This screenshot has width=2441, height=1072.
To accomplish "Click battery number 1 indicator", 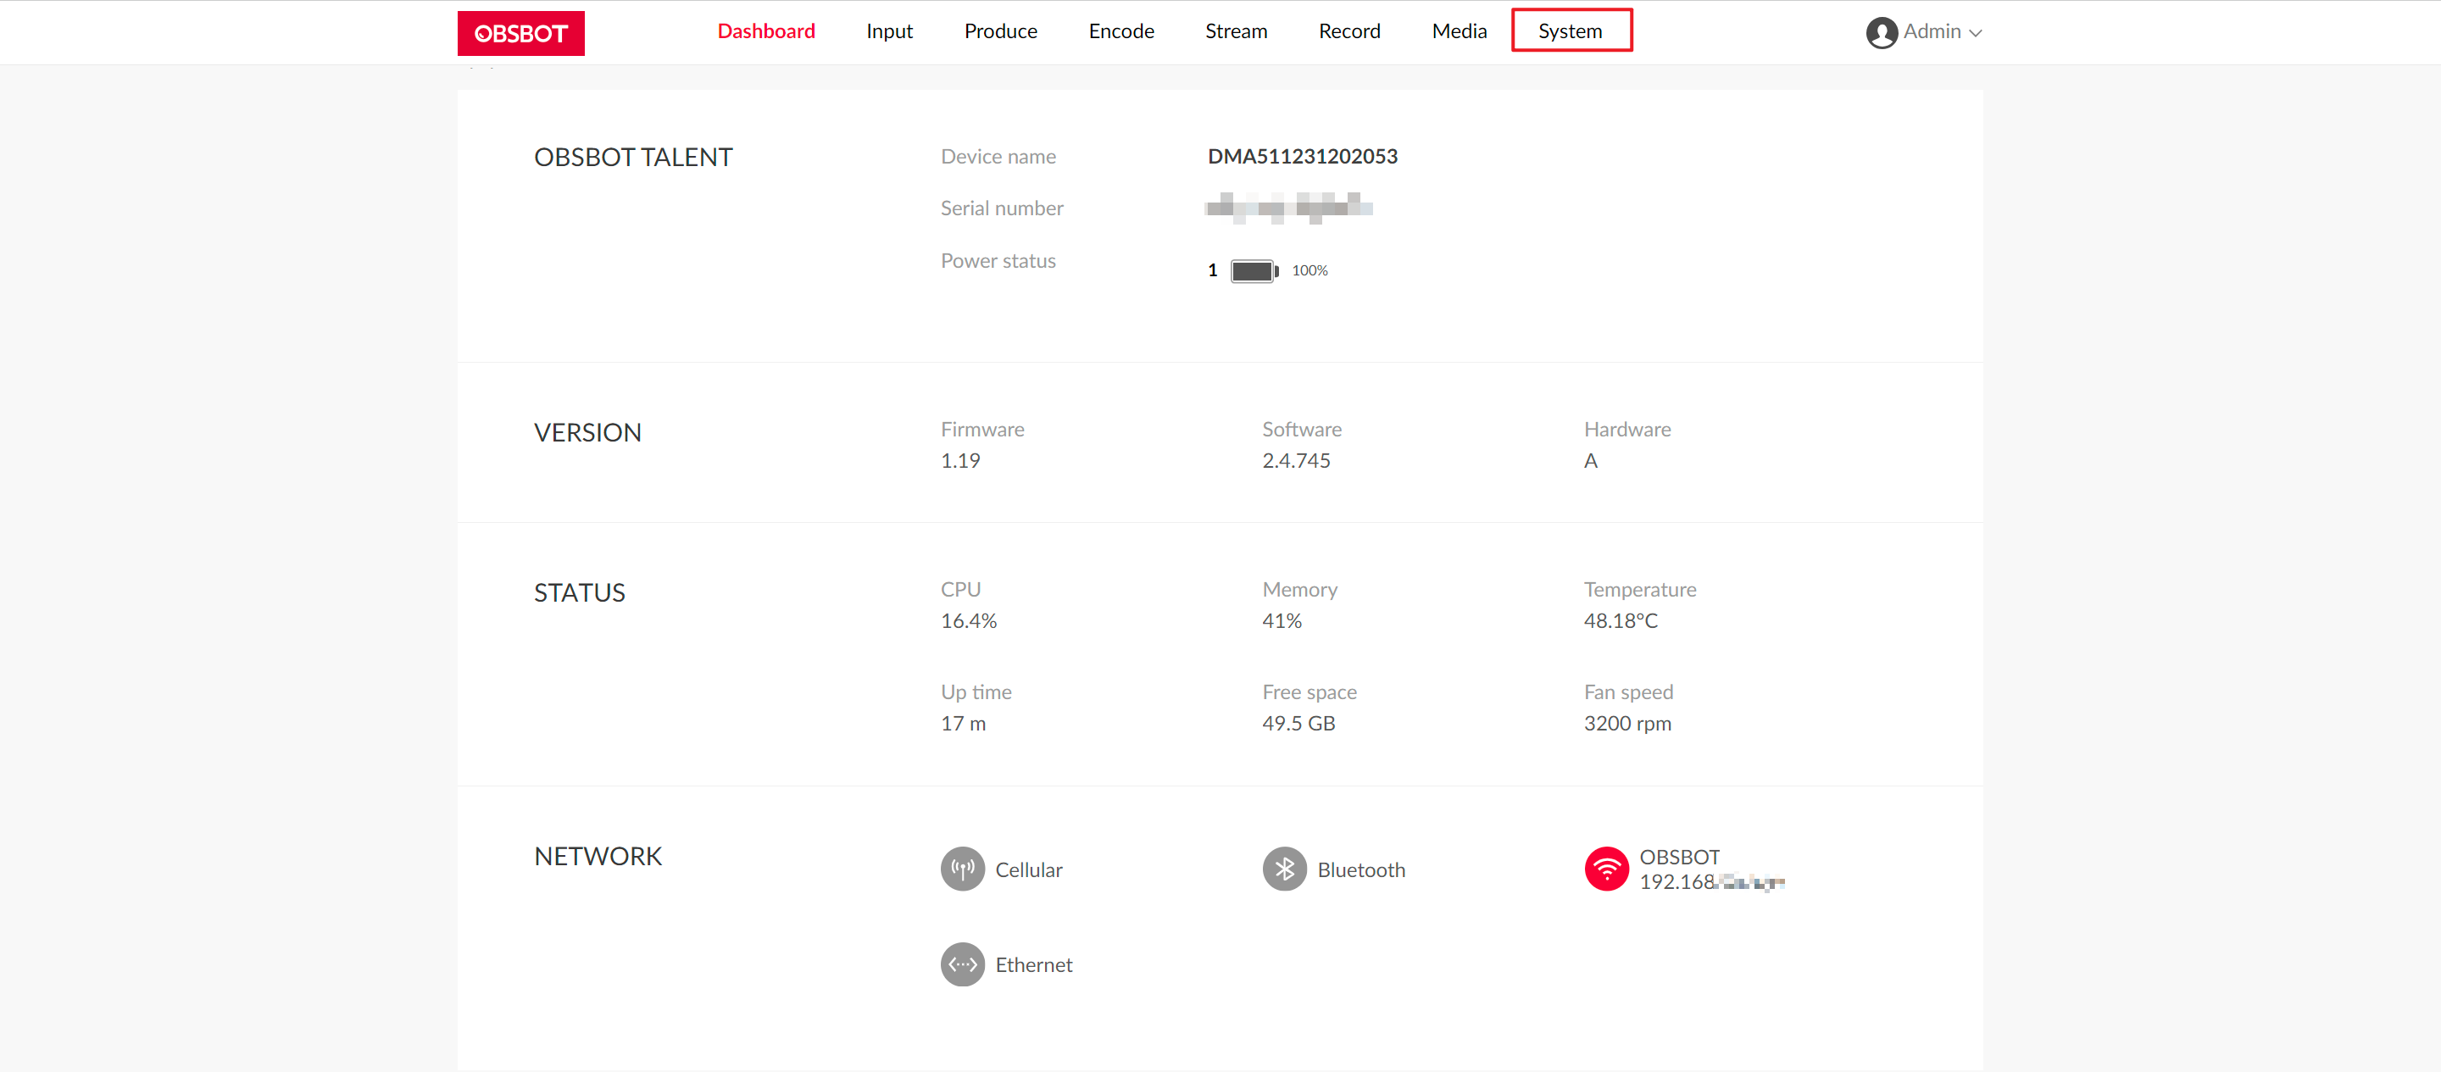I will pos(1212,270).
